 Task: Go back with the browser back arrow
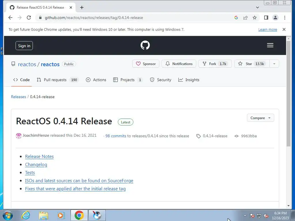(x=10, y=18)
